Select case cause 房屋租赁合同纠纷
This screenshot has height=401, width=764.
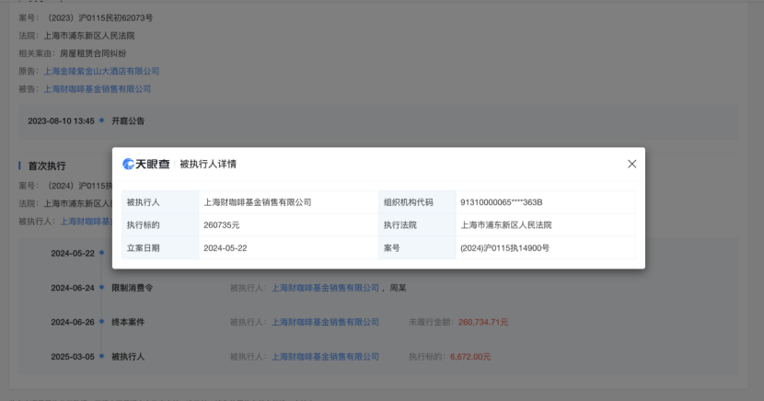(x=93, y=53)
